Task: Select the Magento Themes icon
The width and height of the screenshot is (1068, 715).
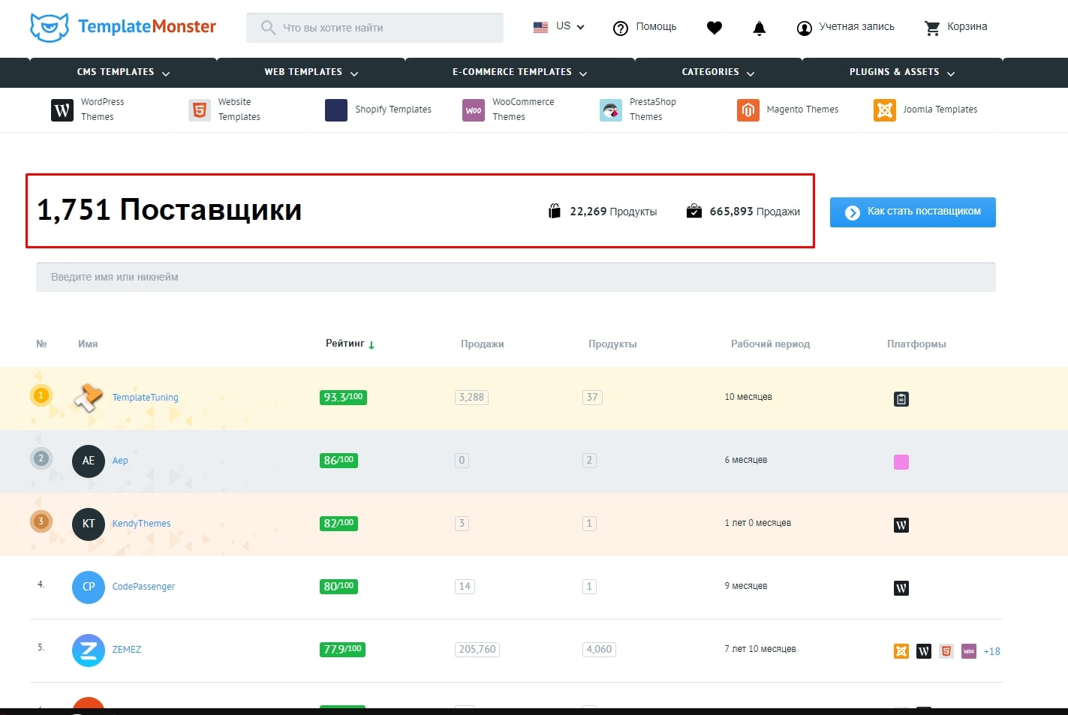Action: (748, 110)
